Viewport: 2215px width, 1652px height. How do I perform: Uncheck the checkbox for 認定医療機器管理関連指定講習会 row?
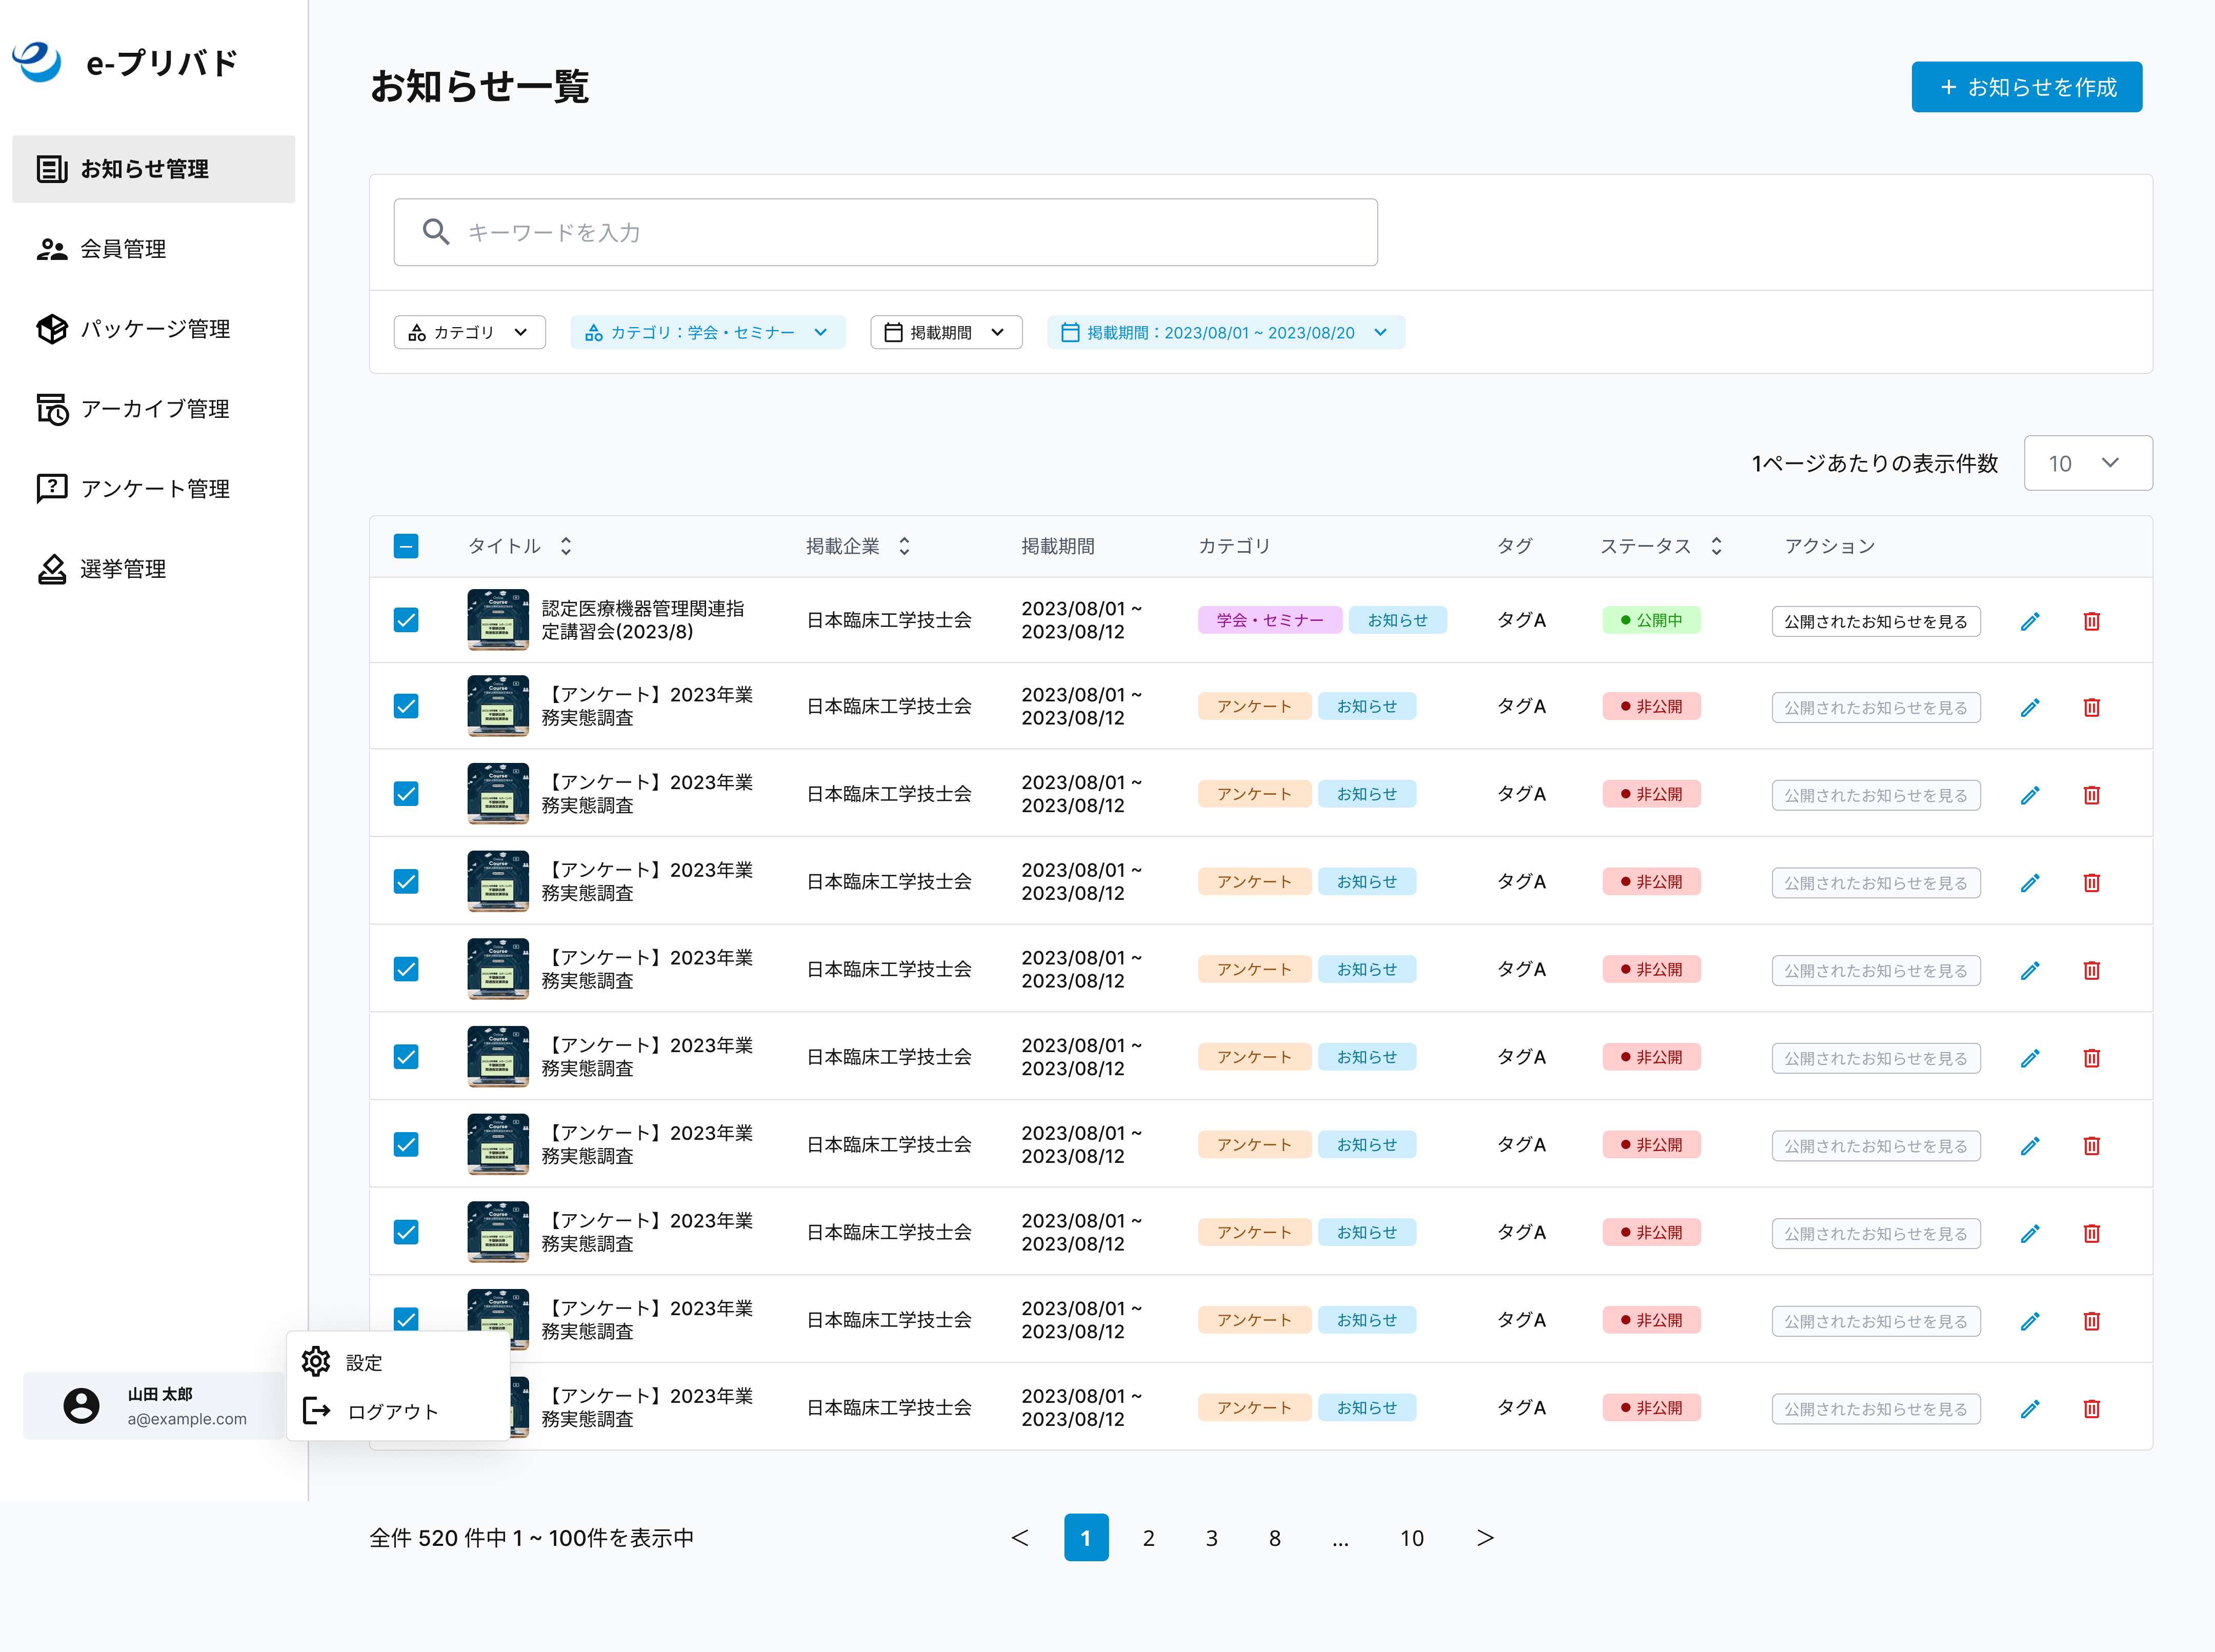(406, 620)
